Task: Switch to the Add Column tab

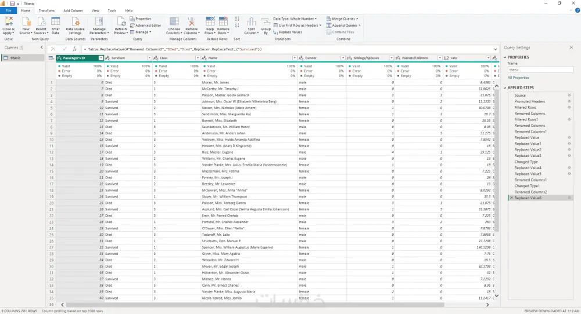Action: 73,10
